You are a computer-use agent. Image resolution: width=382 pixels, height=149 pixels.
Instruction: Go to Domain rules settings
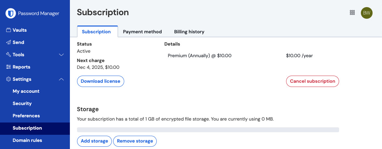pyautogui.click(x=27, y=140)
